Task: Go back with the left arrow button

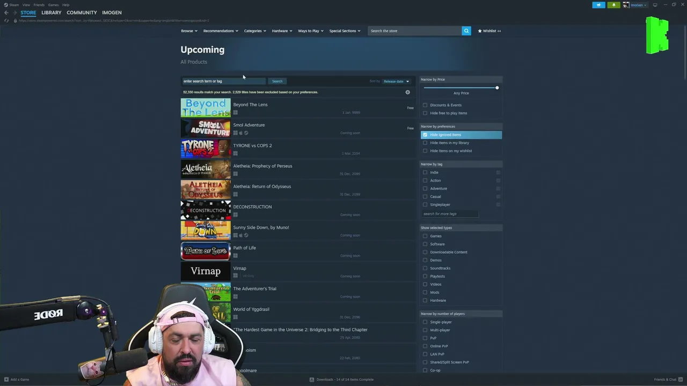Action: pyautogui.click(x=6, y=12)
